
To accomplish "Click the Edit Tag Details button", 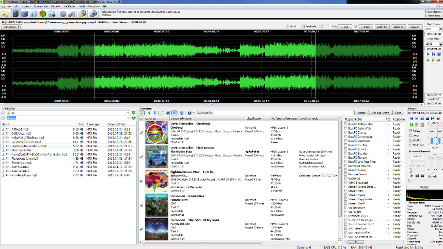I will pos(381,113).
